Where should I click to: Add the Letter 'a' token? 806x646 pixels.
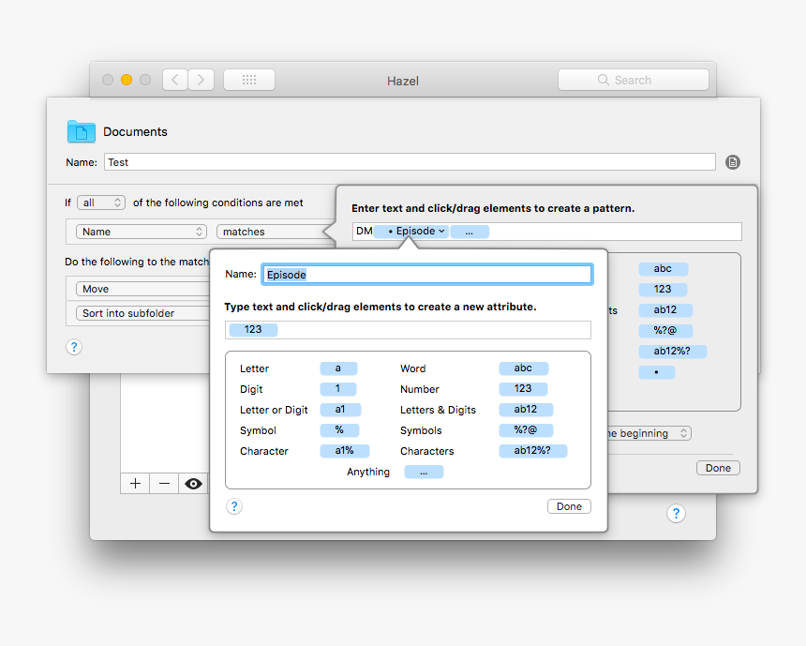(x=338, y=368)
